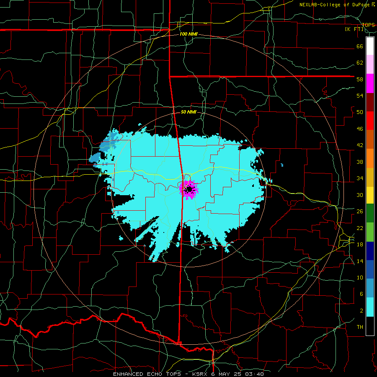
Task: Click the TOPS legend title
Action: point(368,25)
